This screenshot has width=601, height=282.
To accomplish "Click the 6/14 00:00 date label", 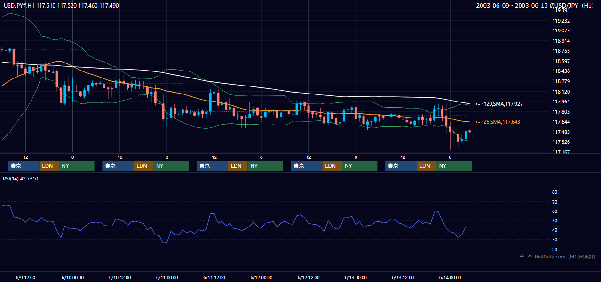I will [x=450, y=277].
